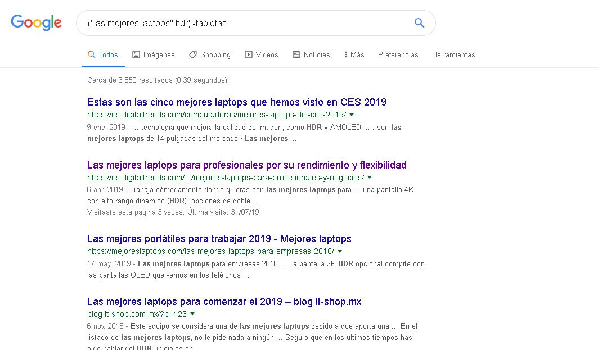The image size is (598, 350).
Task: Open the Videos results tab
Action: click(x=262, y=55)
